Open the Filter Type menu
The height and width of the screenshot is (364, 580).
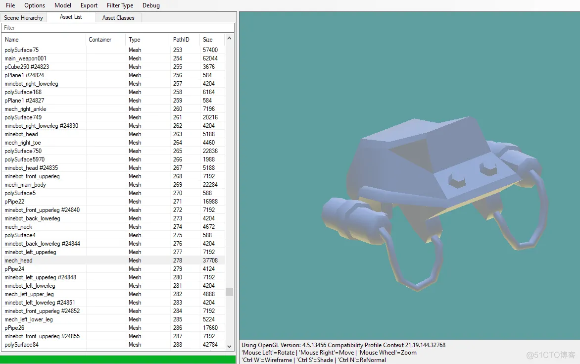tap(120, 5)
